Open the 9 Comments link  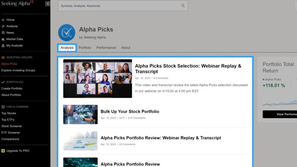pyautogui.click(x=161, y=78)
